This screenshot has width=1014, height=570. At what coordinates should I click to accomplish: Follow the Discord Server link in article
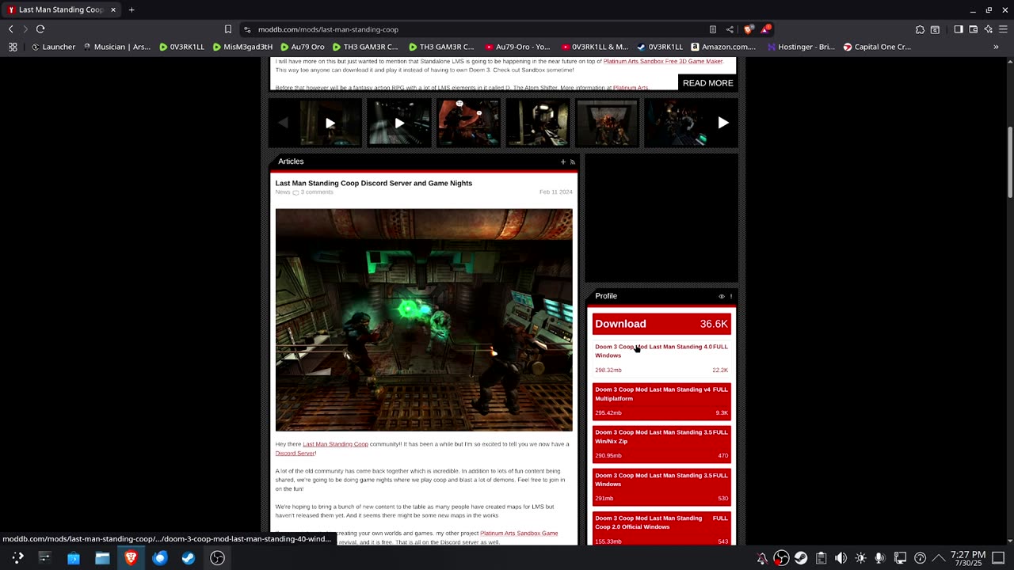(295, 453)
